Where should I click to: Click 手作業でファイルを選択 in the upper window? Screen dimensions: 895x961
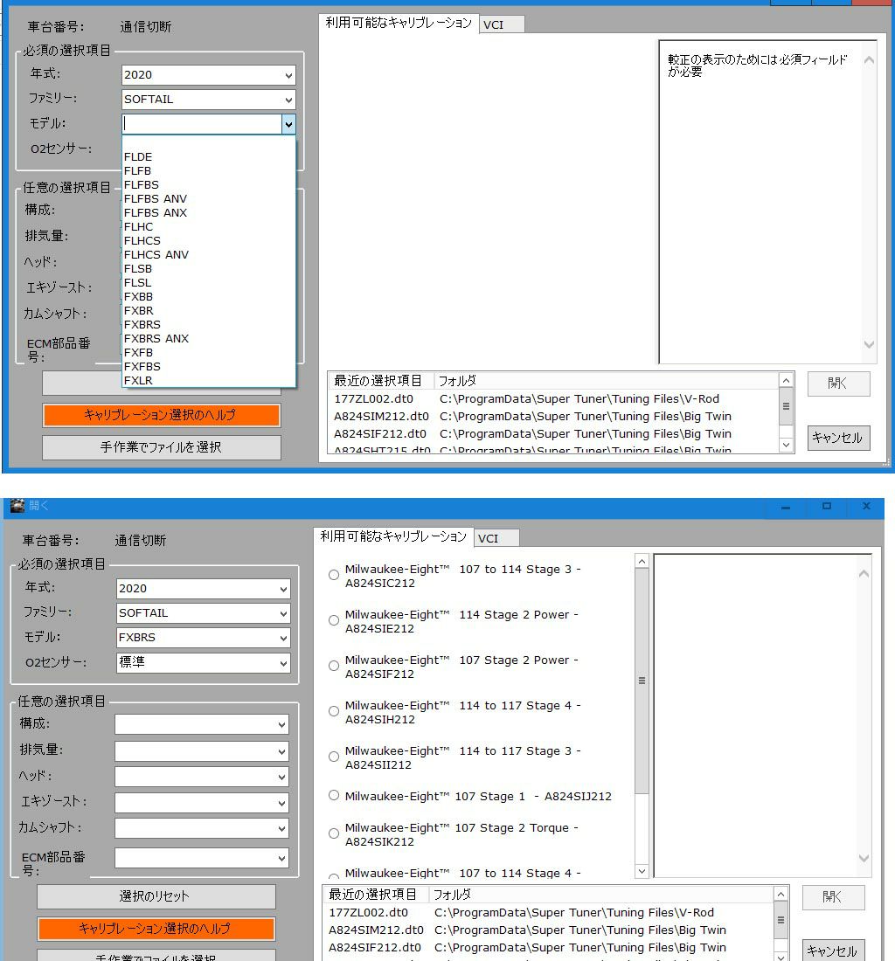click(161, 447)
